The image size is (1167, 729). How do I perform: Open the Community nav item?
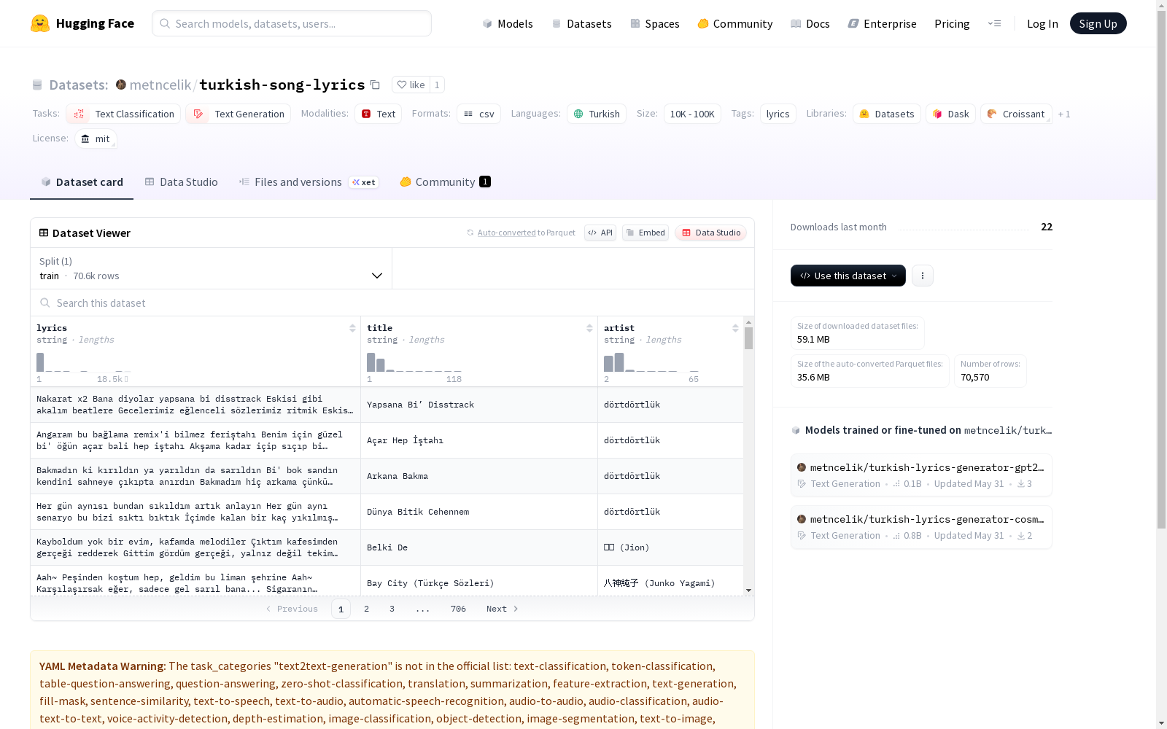tap(735, 23)
